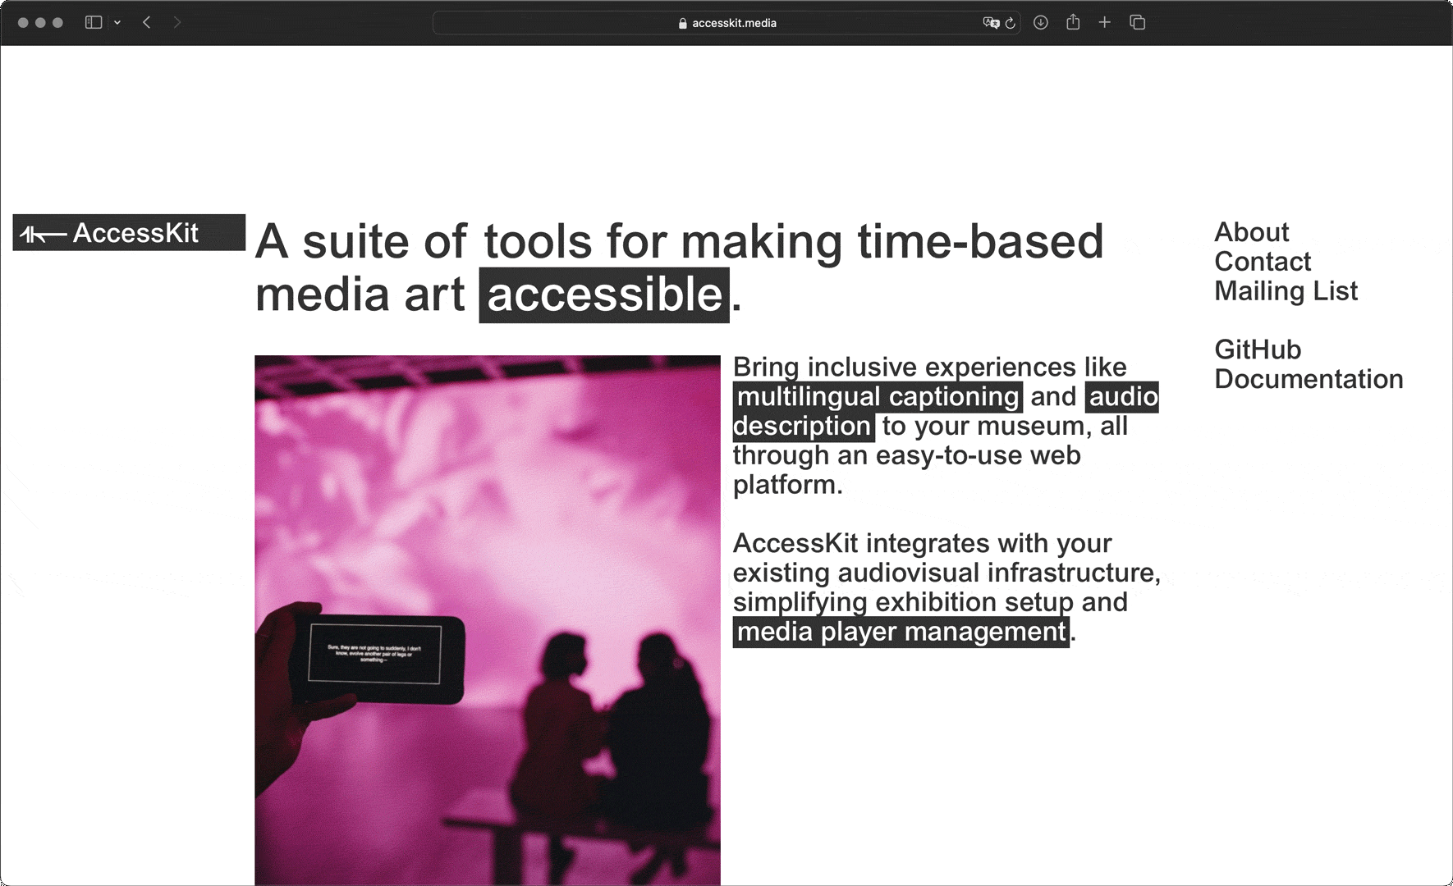Show the tab overview icon
Viewport: 1453px width, 886px height.
[x=1138, y=23]
